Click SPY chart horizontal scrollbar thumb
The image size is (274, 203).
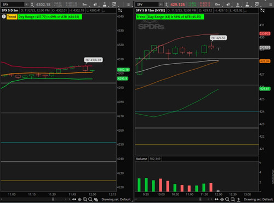pyautogui.click(x=201, y=199)
